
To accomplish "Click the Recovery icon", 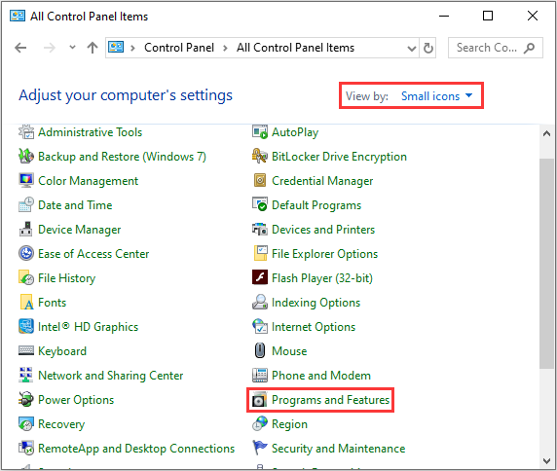I will pos(26,423).
